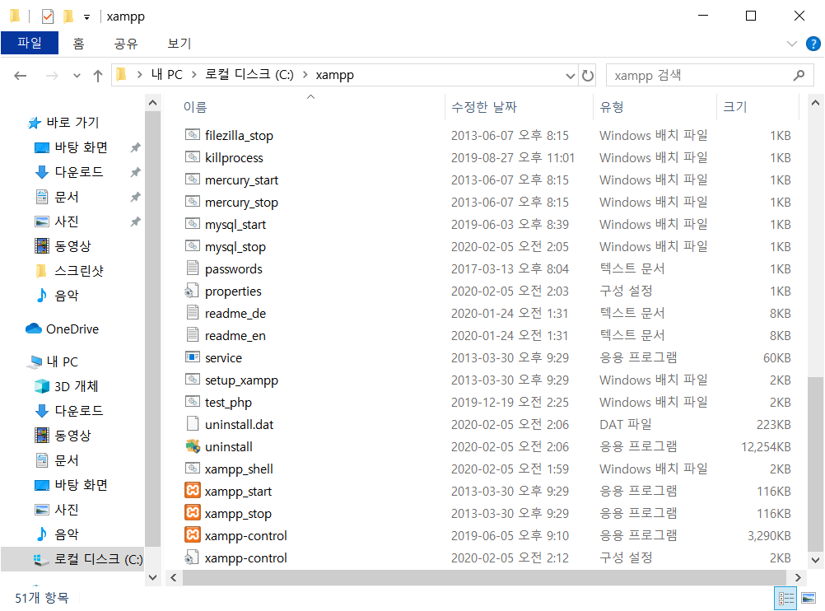The image size is (825, 611).
Task: Click the OneDrive cloud icon
Action: 34,329
